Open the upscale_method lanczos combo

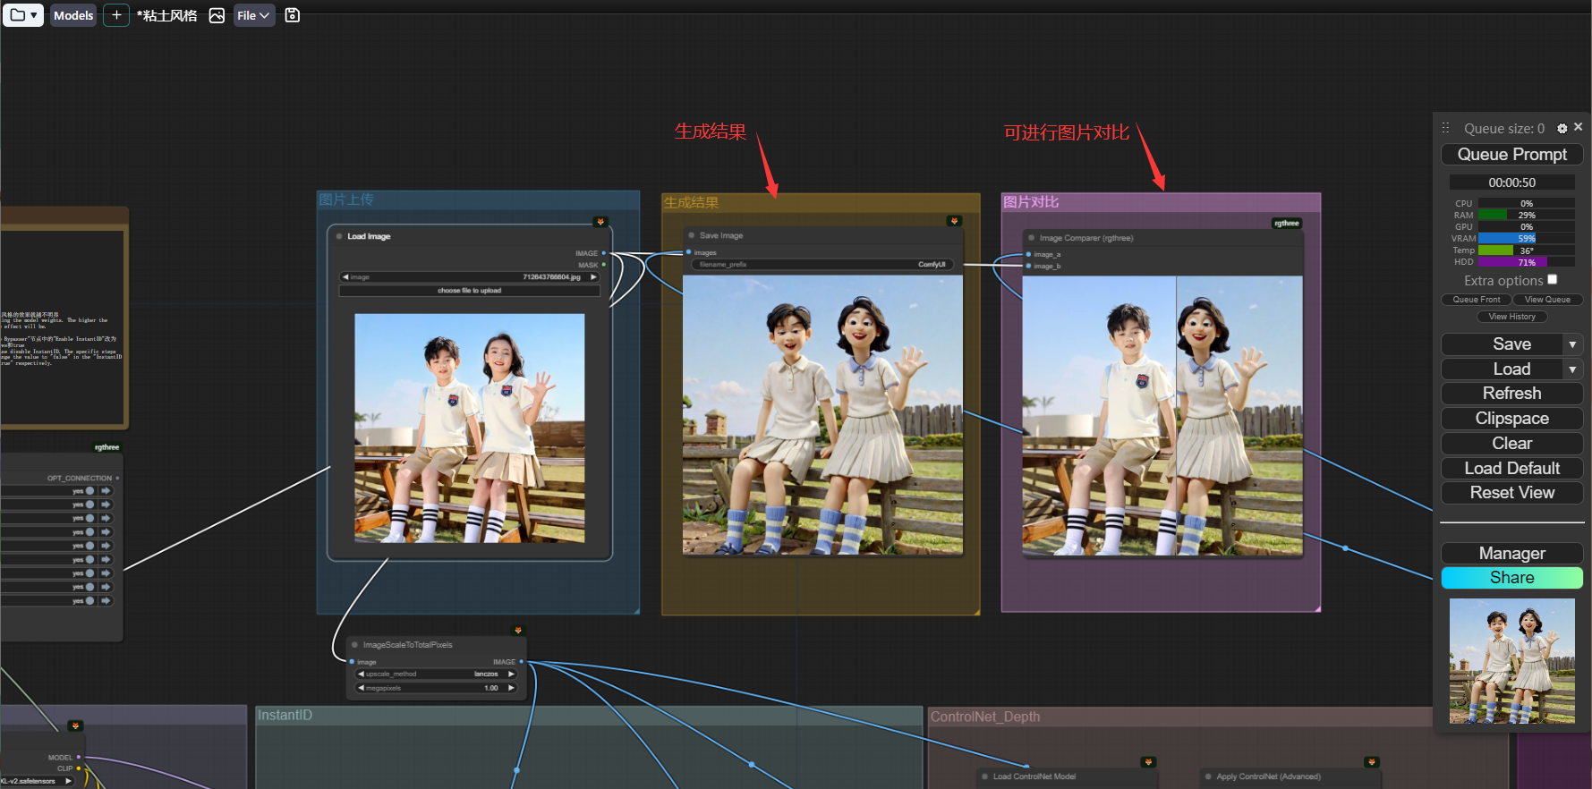pyautogui.click(x=436, y=674)
